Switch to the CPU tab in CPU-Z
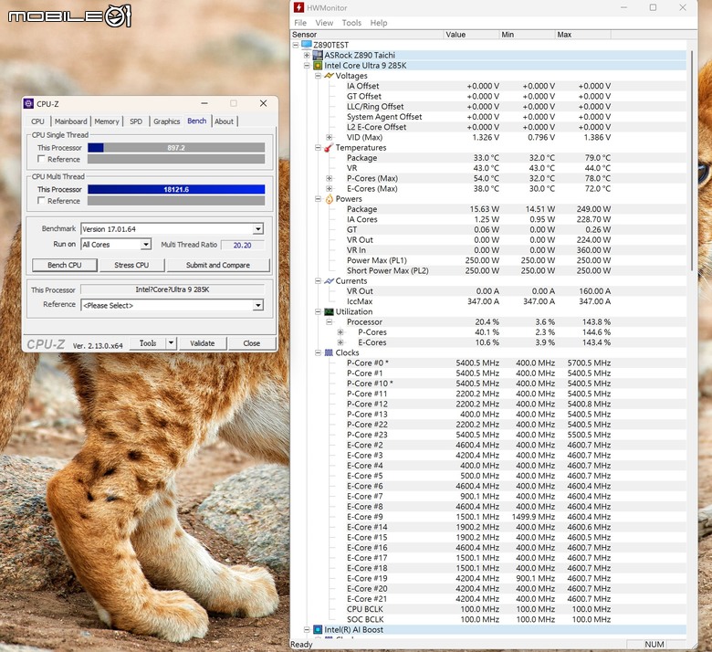 [37, 121]
